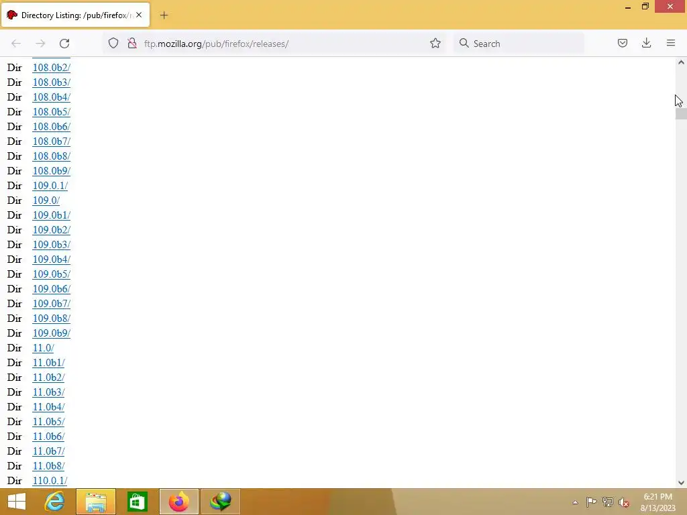Click scrollbar up arrow
This screenshot has height=515, width=687.
pos(681,62)
